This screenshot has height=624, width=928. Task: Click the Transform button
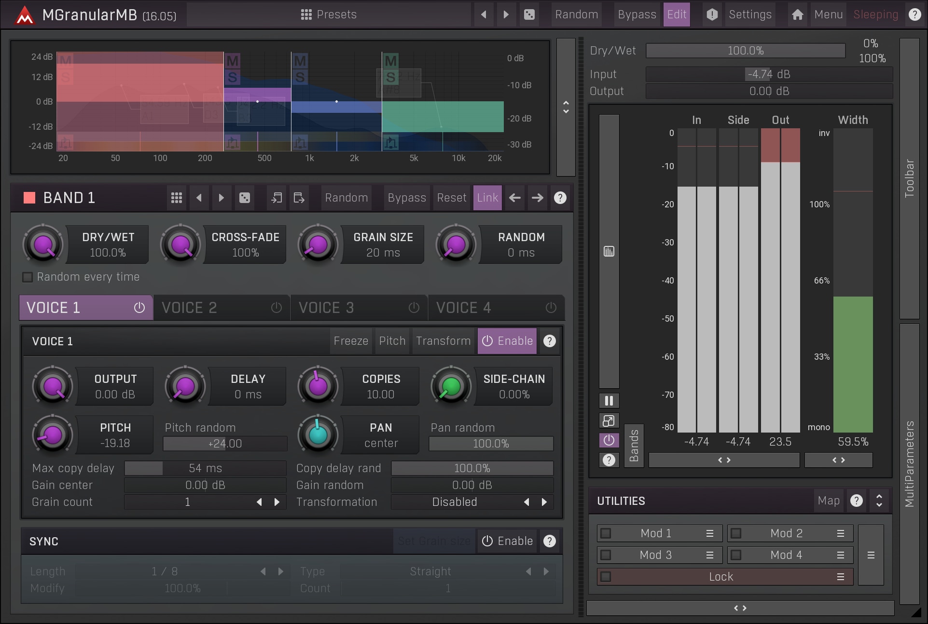(443, 341)
